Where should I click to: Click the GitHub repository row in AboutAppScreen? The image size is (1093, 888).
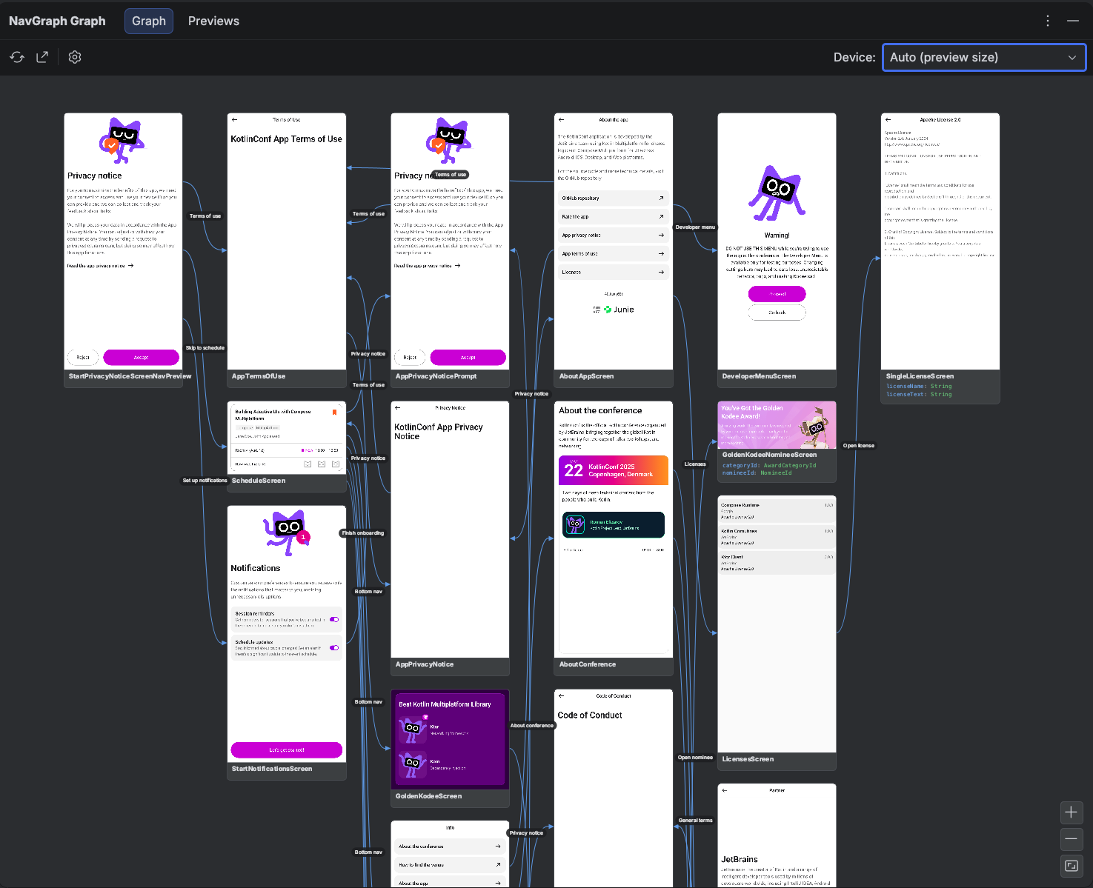[614, 198]
